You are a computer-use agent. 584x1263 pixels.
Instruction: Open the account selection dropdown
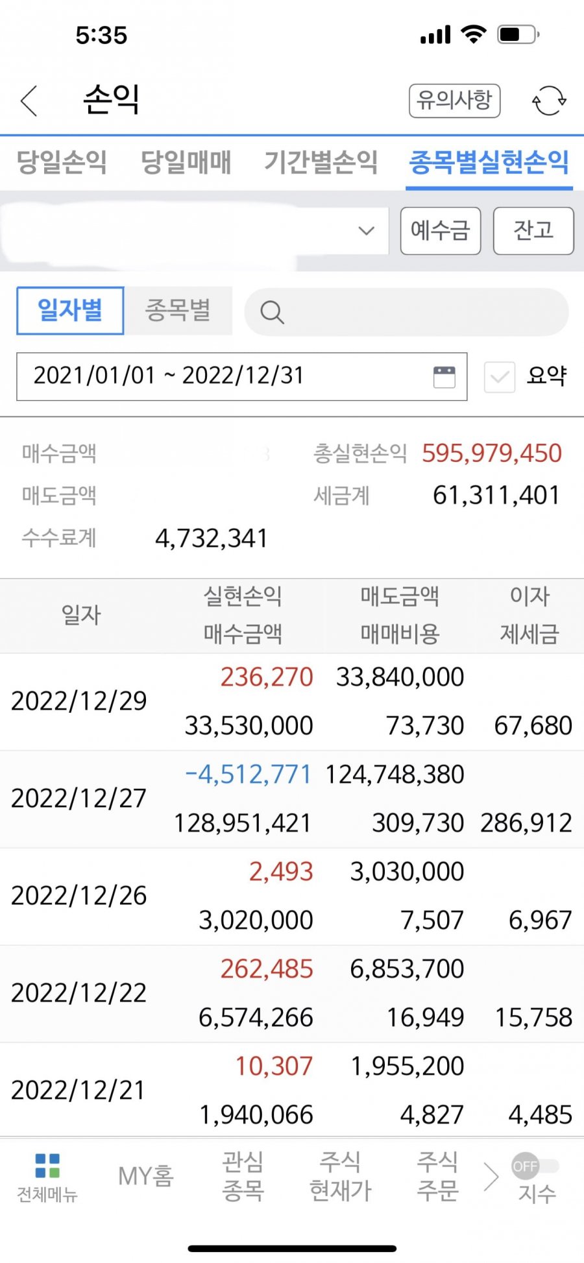tap(194, 231)
